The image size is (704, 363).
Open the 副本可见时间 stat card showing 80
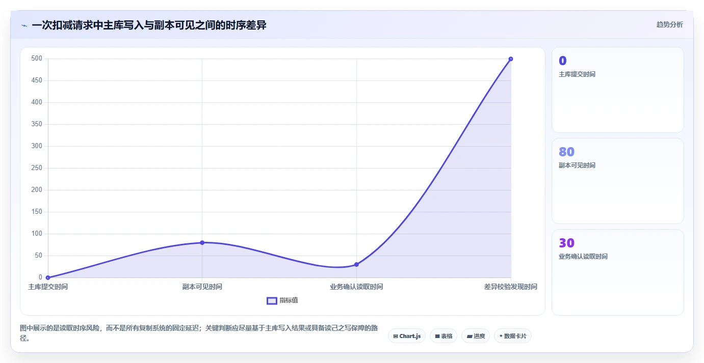coord(617,181)
